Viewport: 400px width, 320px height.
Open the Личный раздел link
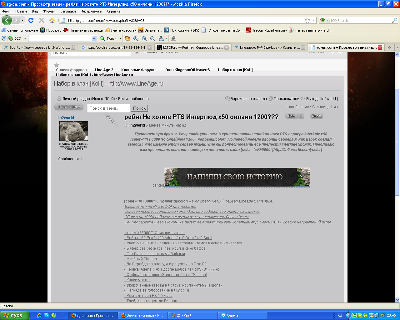[76, 98]
